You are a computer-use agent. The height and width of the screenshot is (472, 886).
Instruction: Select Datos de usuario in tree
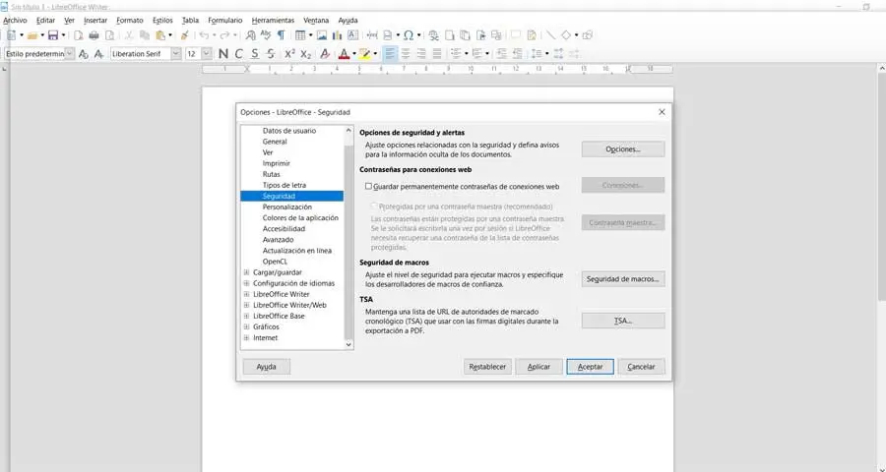289,131
